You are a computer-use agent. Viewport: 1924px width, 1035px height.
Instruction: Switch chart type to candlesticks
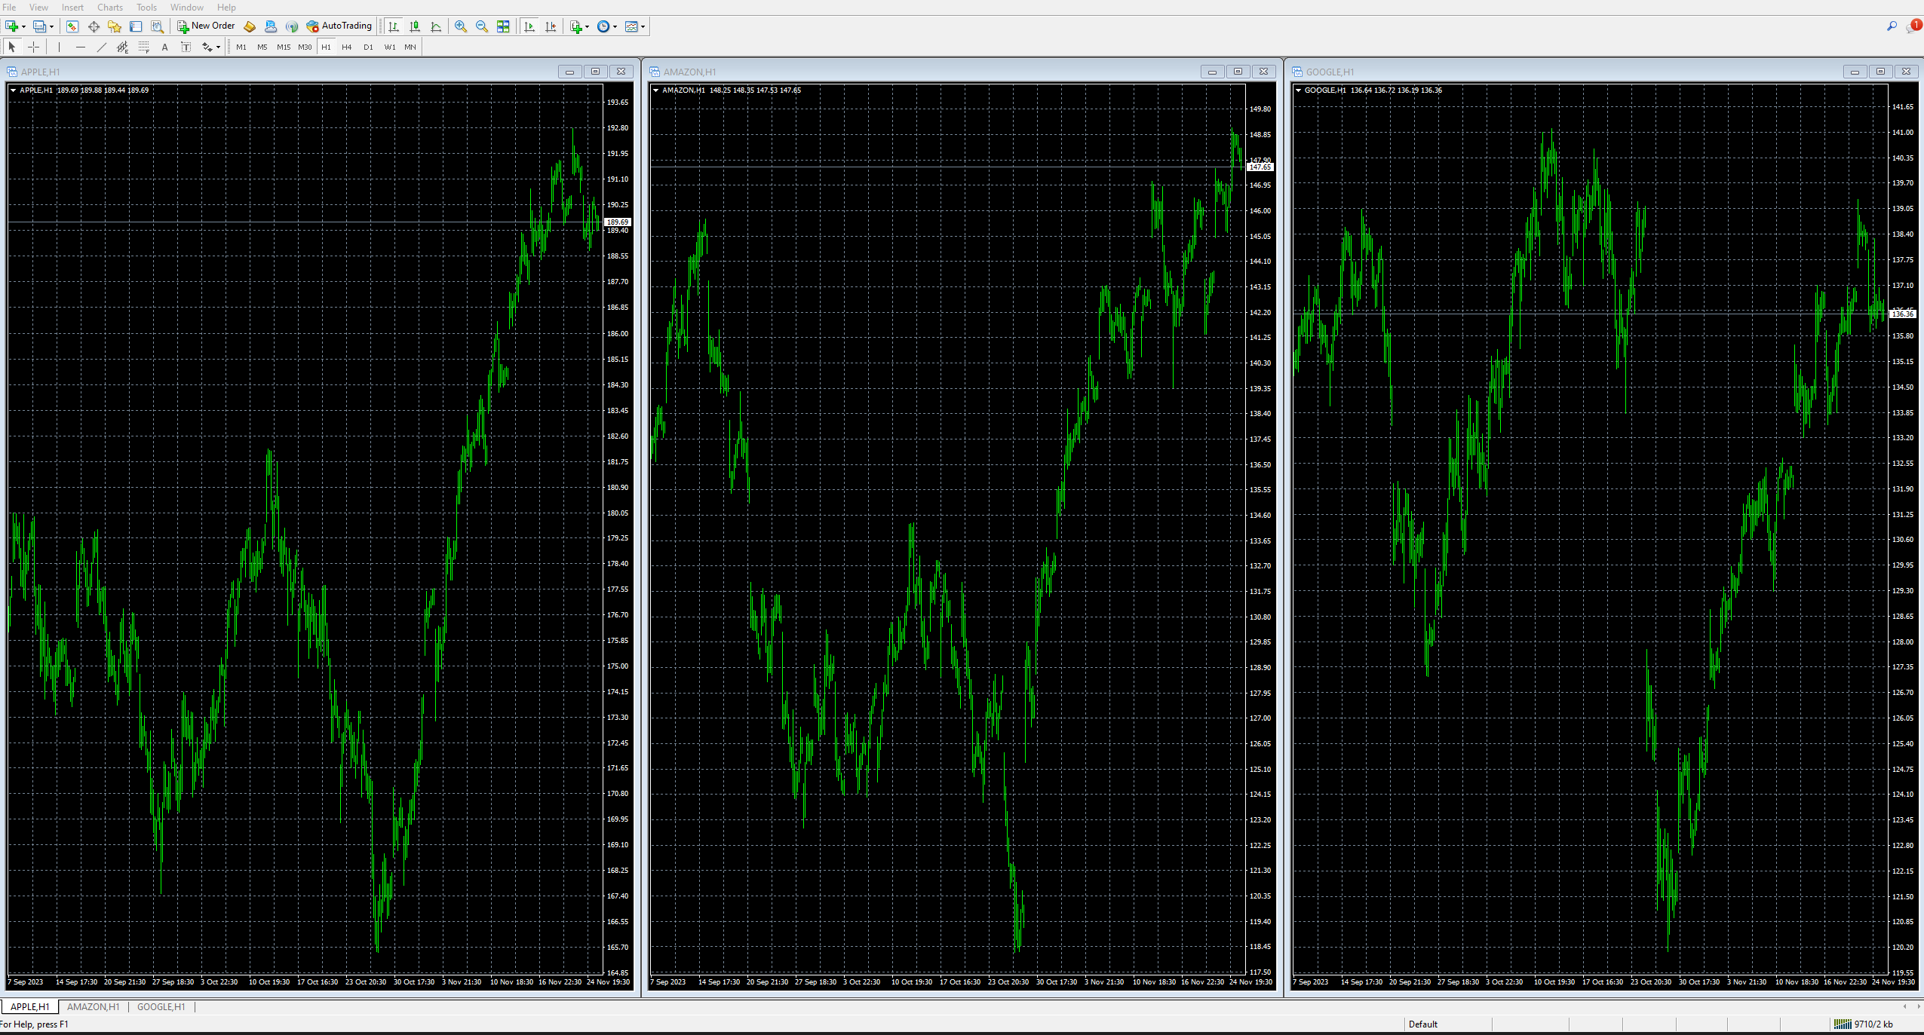coord(415,26)
